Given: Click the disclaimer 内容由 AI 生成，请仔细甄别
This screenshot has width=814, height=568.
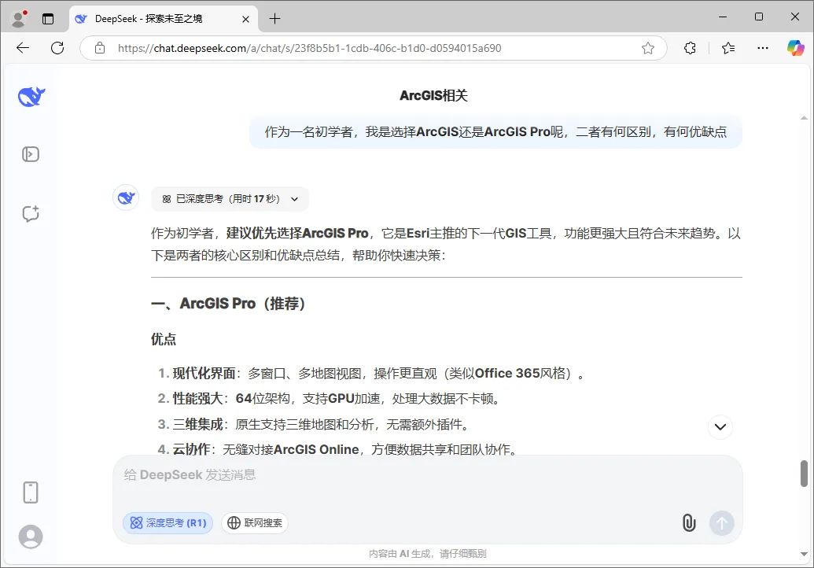Looking at the screenshot, I should click(x=427, y=554).
